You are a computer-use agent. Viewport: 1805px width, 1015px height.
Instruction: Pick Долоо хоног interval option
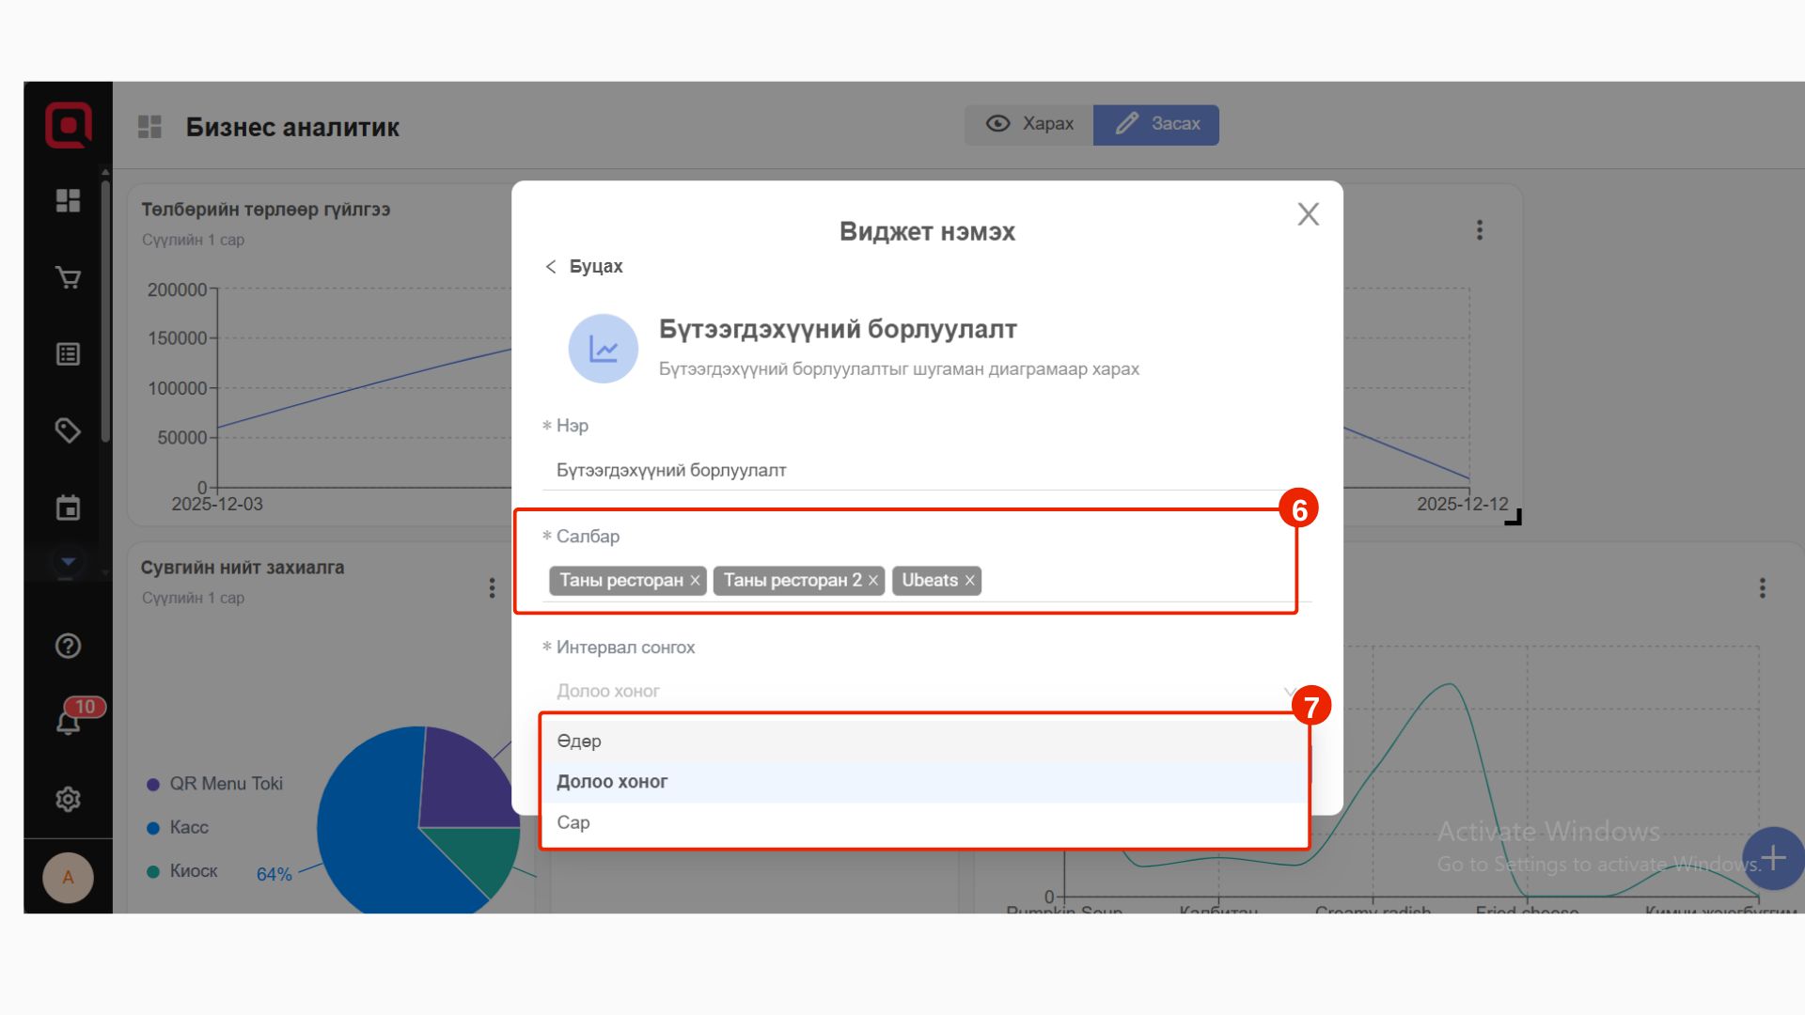(x=612, y=781)
